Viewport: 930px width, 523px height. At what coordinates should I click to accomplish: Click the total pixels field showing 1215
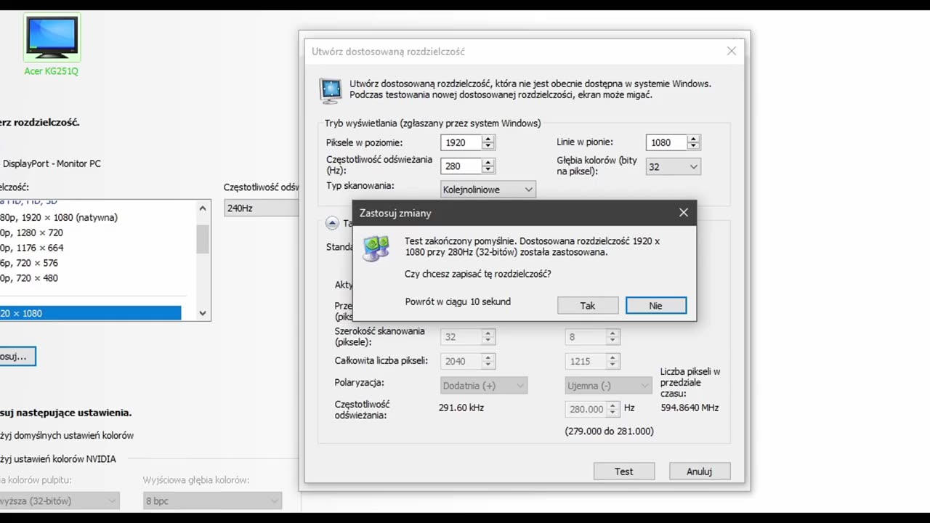point(586,361)
